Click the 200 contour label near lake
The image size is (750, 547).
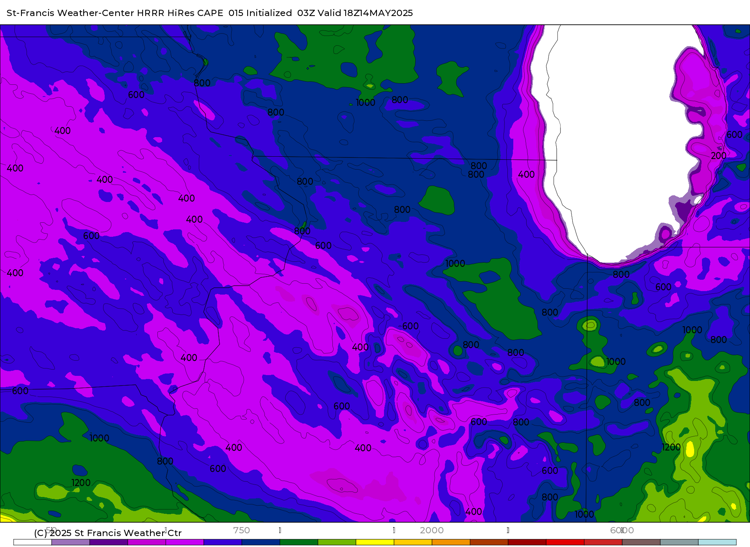(x=718, y=156)
